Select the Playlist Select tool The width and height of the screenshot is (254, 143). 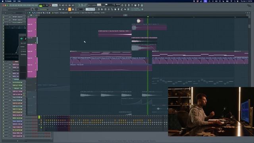[45, 13]
